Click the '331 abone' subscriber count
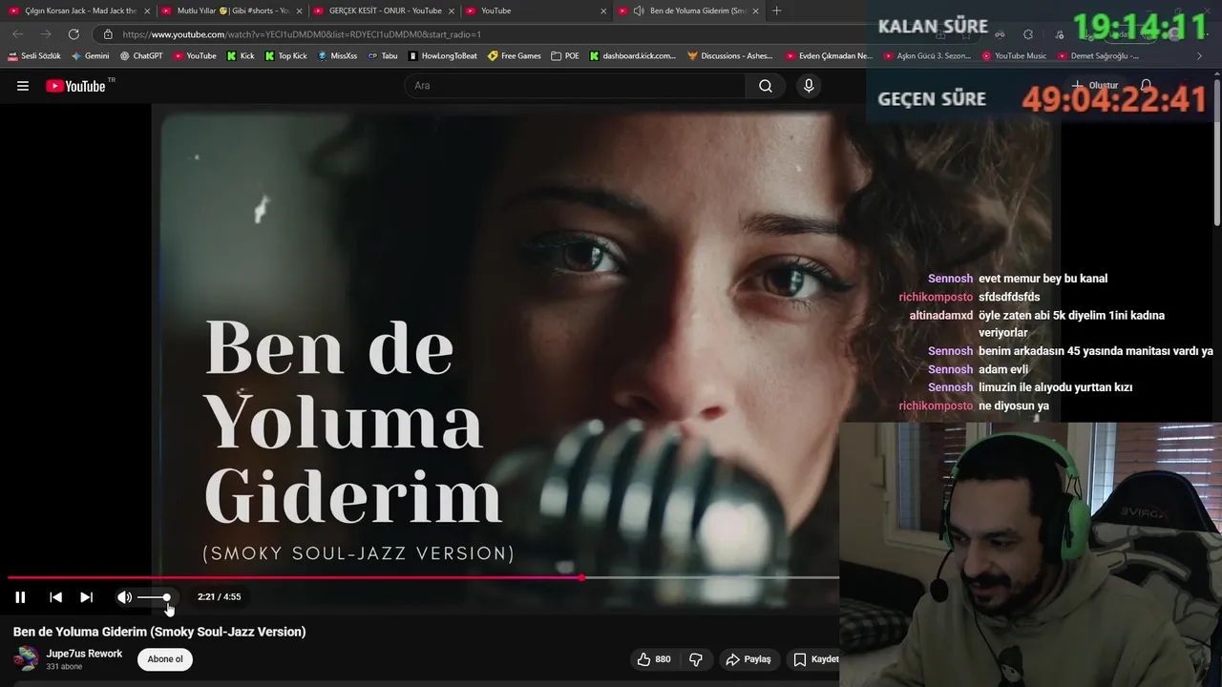The image size is (1222, 687). 65,667
